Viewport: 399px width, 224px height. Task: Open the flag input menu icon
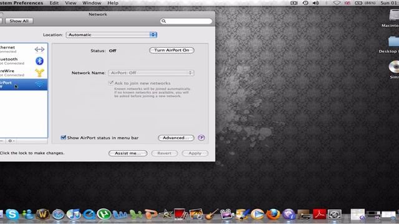click(347, 2)
